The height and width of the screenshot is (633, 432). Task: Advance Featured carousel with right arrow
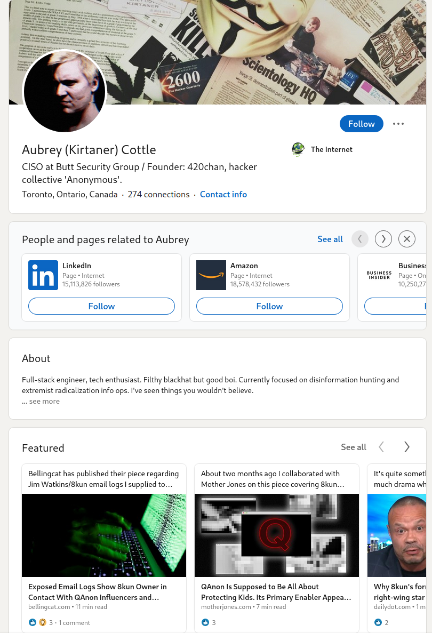pyautogui.click(x=406, y=447)
